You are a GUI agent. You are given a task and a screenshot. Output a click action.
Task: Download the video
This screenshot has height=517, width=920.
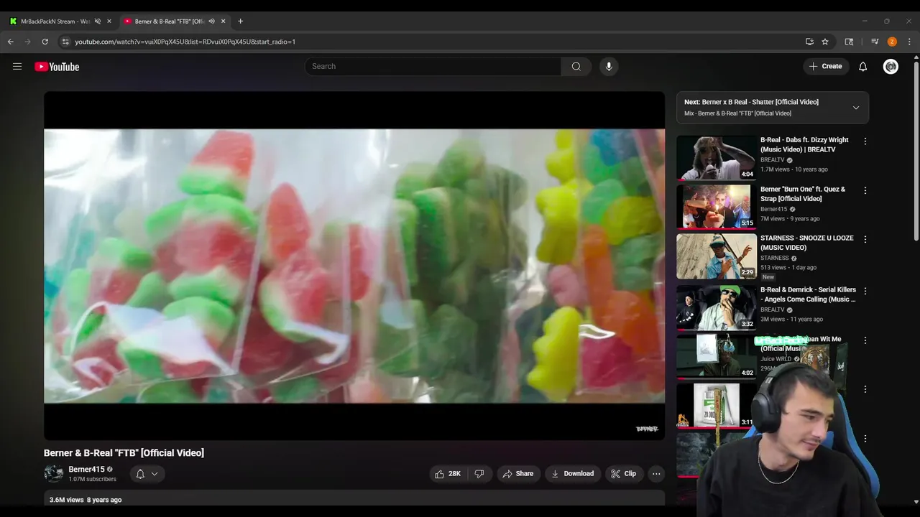[x=572, y=474]
